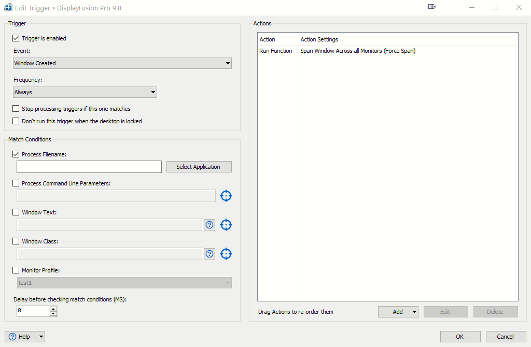The width and height of the screenshot is (531, 347).
Task: Click into the Process Filename text field
Action: [89, 167]
